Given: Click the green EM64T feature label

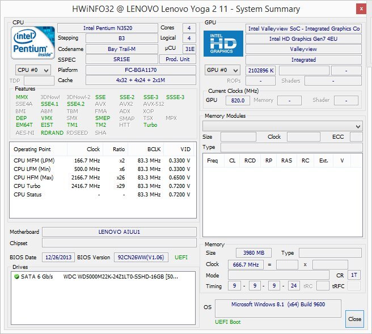Looking at the screenshot, I should [24, 125].
